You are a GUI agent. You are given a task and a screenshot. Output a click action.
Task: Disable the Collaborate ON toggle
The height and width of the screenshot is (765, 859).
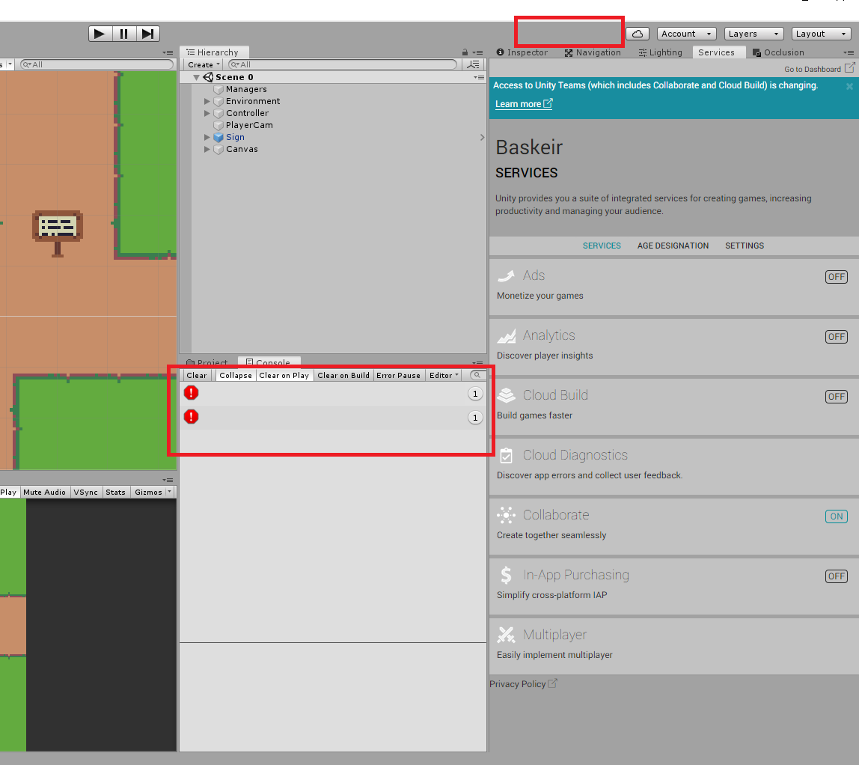coord(836,516)
